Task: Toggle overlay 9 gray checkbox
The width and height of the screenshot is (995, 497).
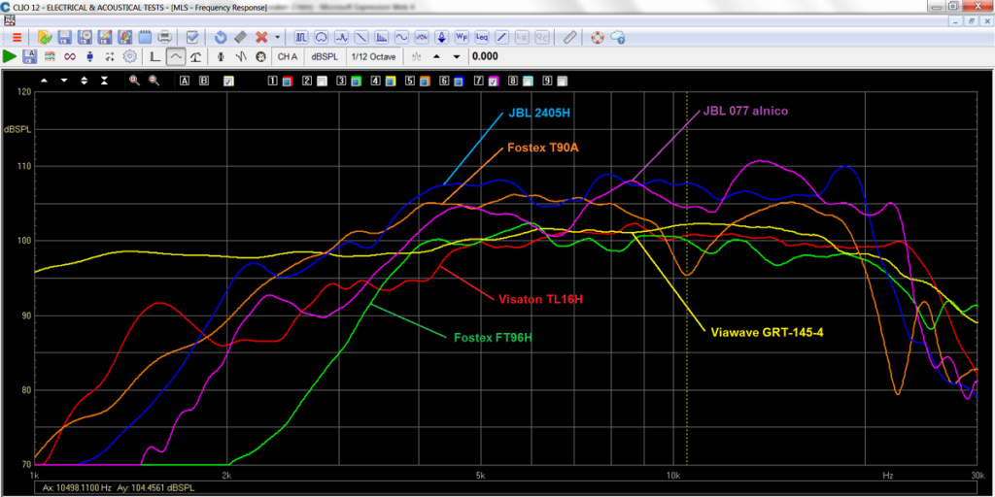Action: [x=562, y=82]
